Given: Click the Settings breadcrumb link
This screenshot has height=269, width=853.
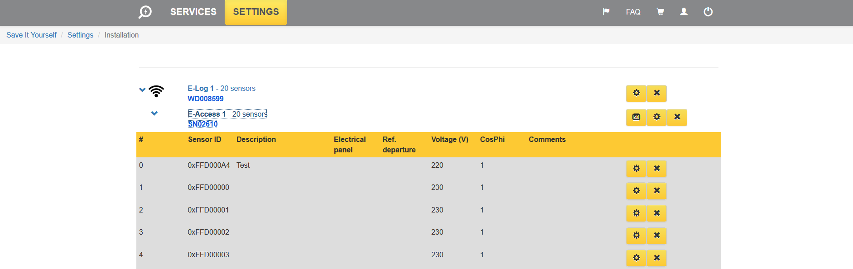Looking at the screenshot, I should pos(80,35).
